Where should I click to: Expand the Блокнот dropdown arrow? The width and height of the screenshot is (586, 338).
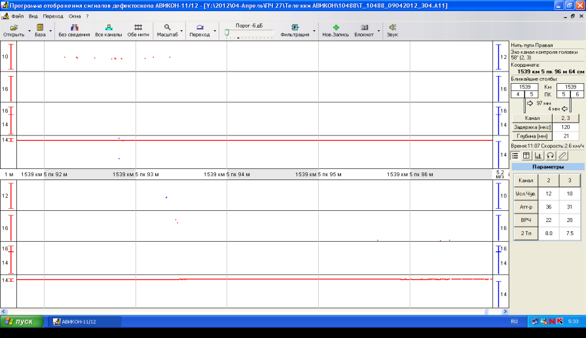tap(378, 30)
